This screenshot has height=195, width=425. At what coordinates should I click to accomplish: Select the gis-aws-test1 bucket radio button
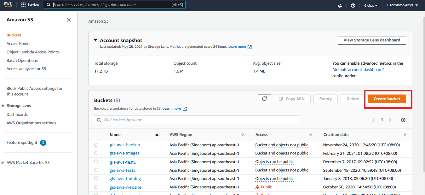(96, 162)
